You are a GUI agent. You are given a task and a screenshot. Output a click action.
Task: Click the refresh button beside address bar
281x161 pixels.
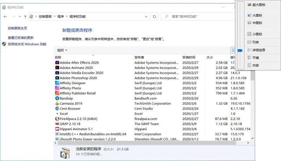pyautogui.click(x=154, y=17)
